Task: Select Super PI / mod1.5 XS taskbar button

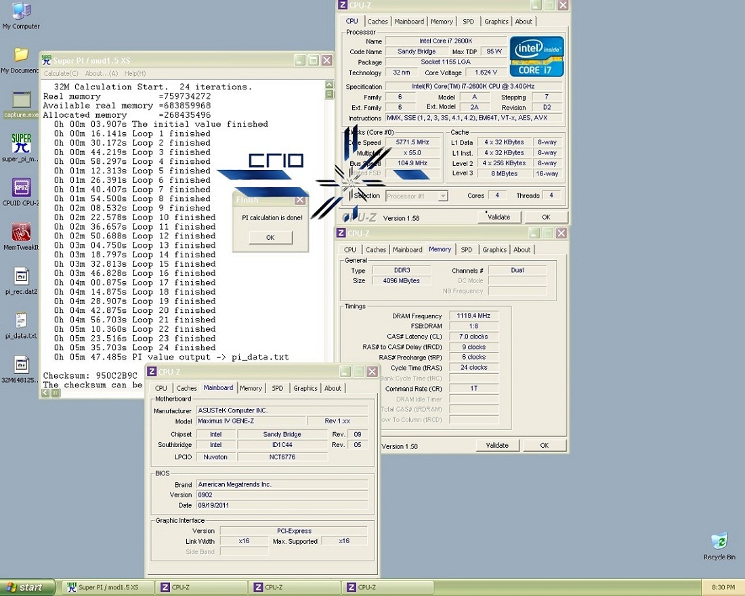Action: pyautogui.click(x=108, y=587)
